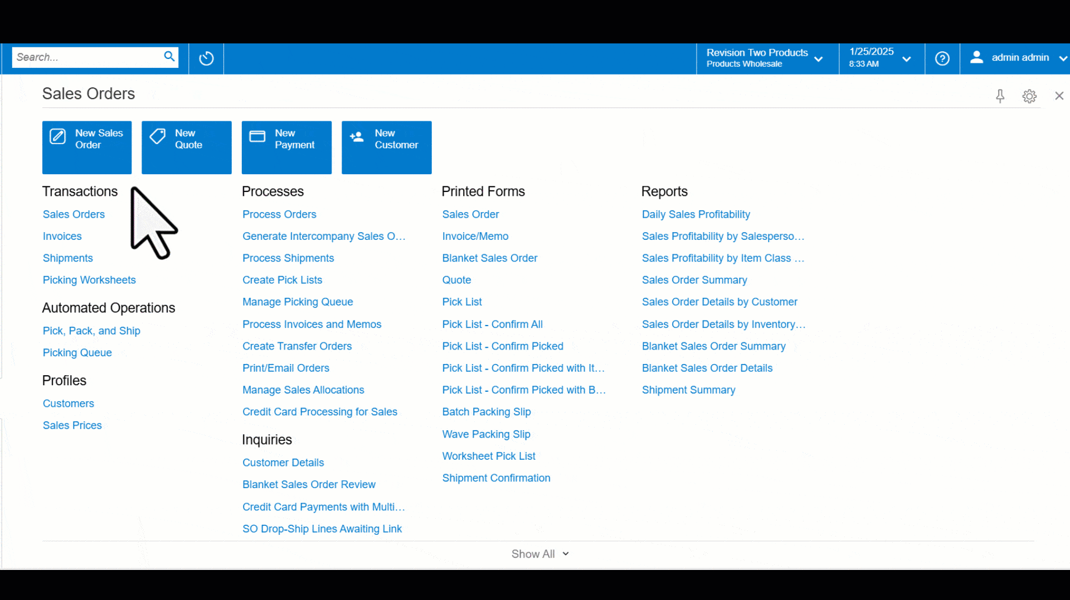This screenshot has width=1070, height=600.
Task: Open Worksheet Pick List form
Action: pyautogui.click(x=489, y=456)
